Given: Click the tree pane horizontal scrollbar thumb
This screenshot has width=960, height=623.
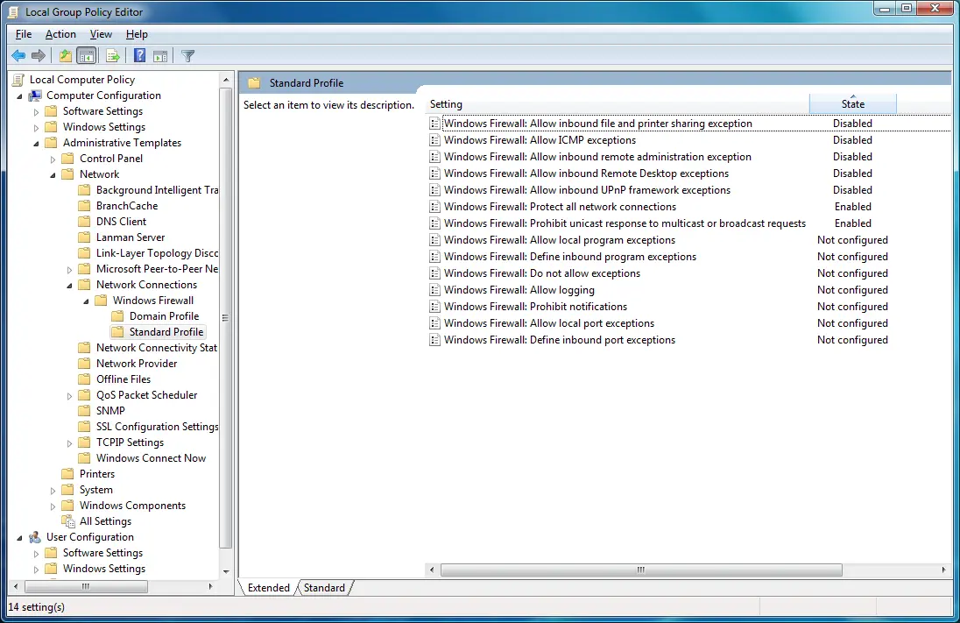Looking at the screenshot, I should tap(86, 587).
